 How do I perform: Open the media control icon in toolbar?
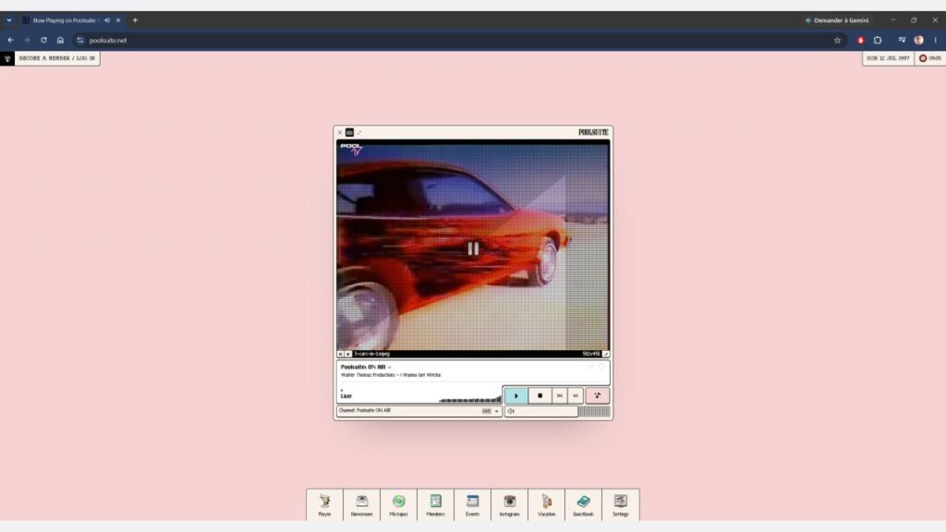tap(902, 41)
